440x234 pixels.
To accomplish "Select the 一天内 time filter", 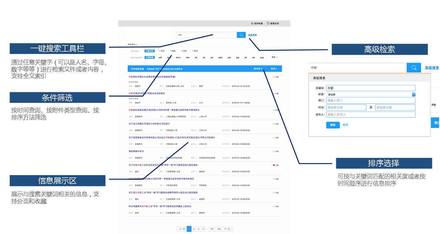I will click(162, 51).
